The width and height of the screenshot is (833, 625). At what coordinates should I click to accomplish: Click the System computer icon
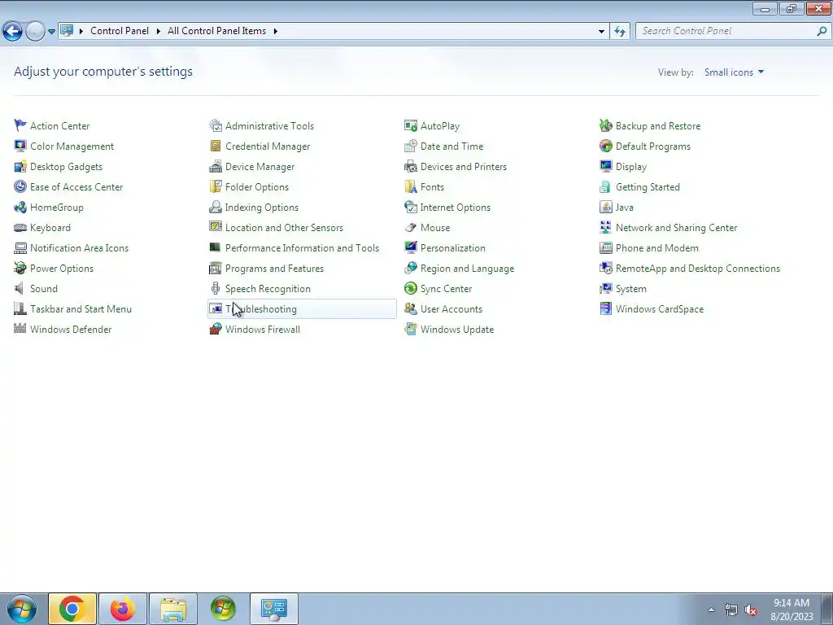click(x=605, y=288)
